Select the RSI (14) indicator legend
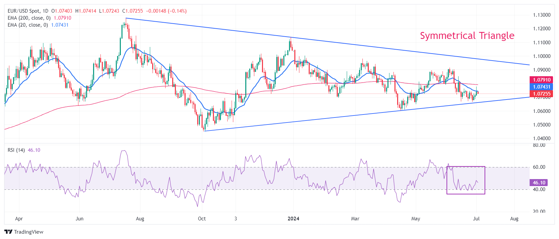This screenshot has height=239, width=559. tap(16, 150)
